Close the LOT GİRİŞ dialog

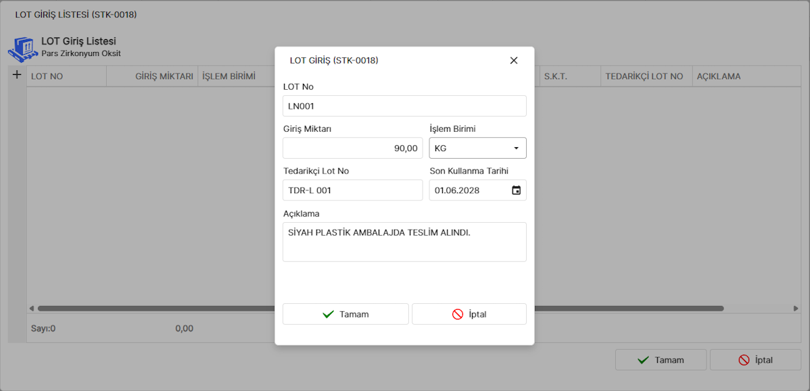point(514,61)
